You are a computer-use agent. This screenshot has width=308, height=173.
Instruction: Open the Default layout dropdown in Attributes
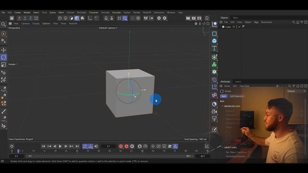[x=296, y=91]
